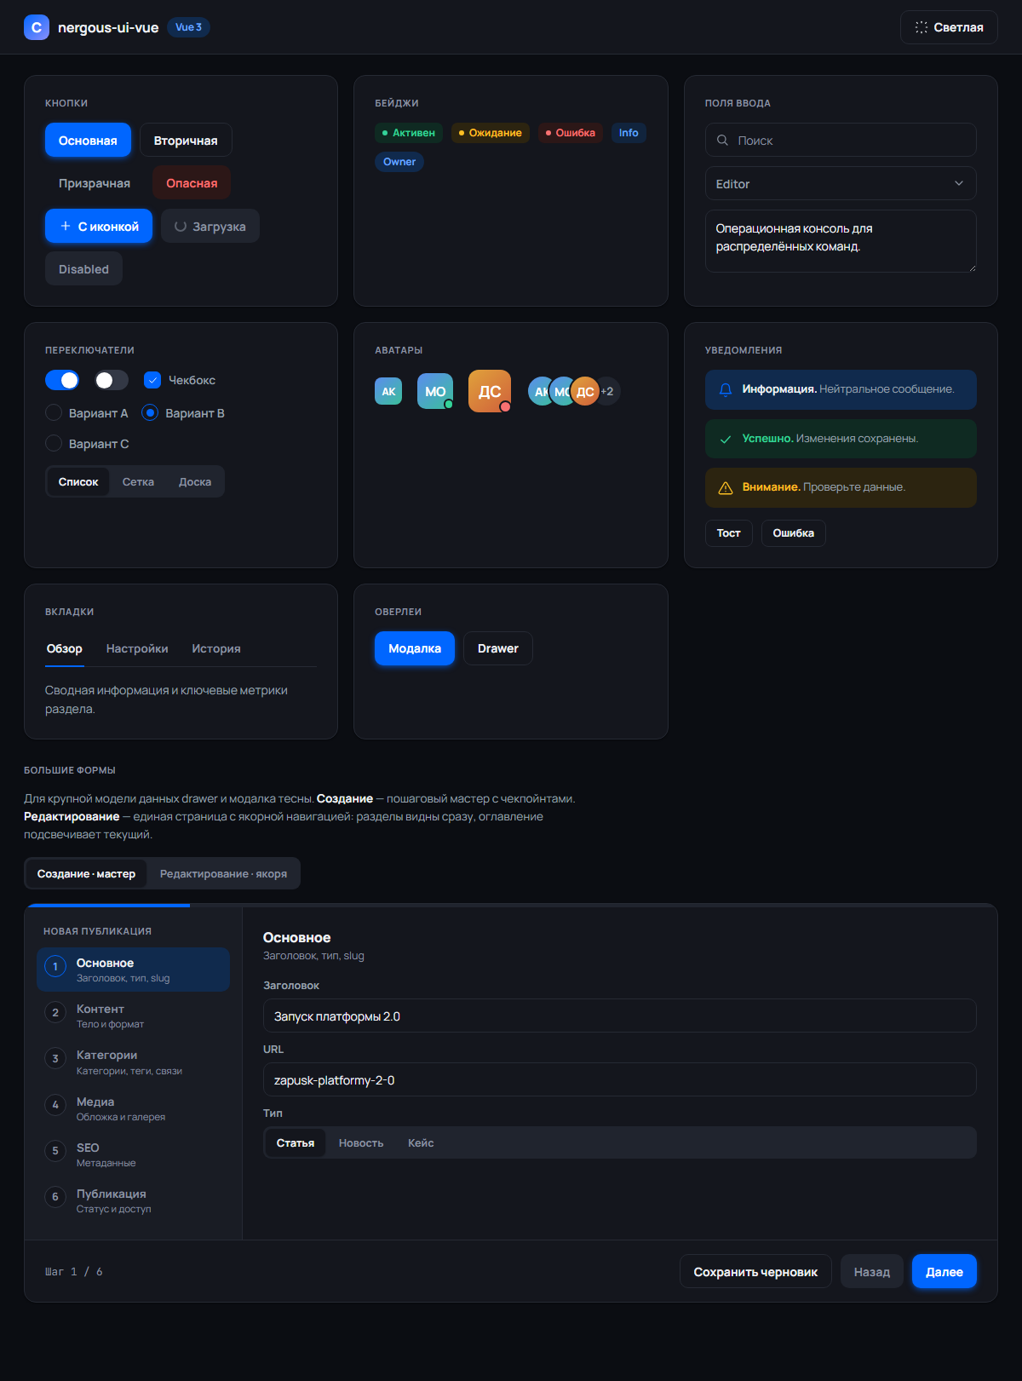Click step 1 circle in wizard sidebar

click(x=55, y=966)
